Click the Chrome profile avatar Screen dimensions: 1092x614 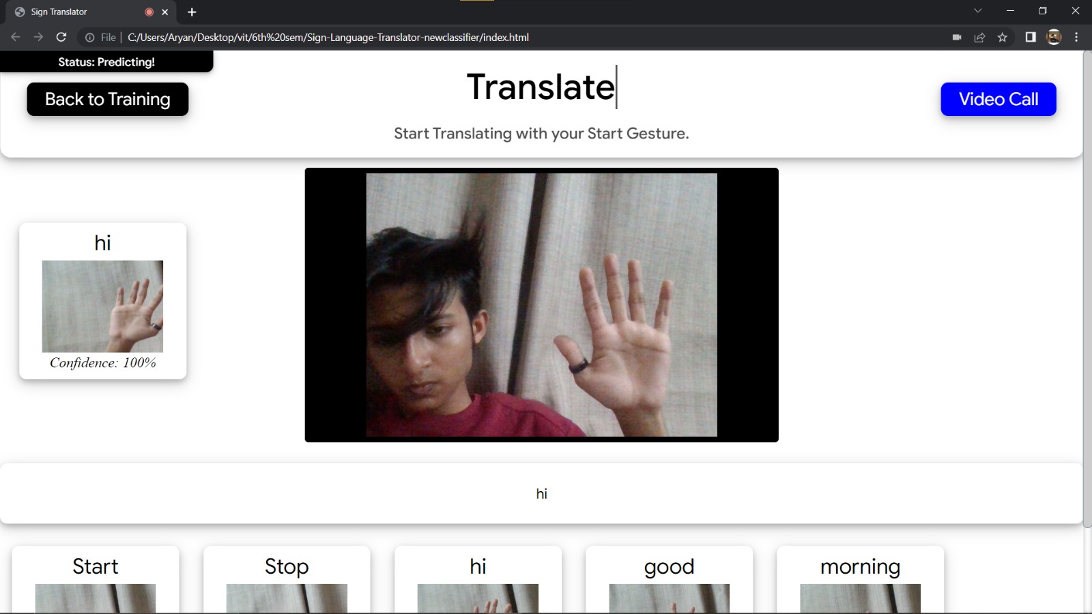pos(1053,38)
